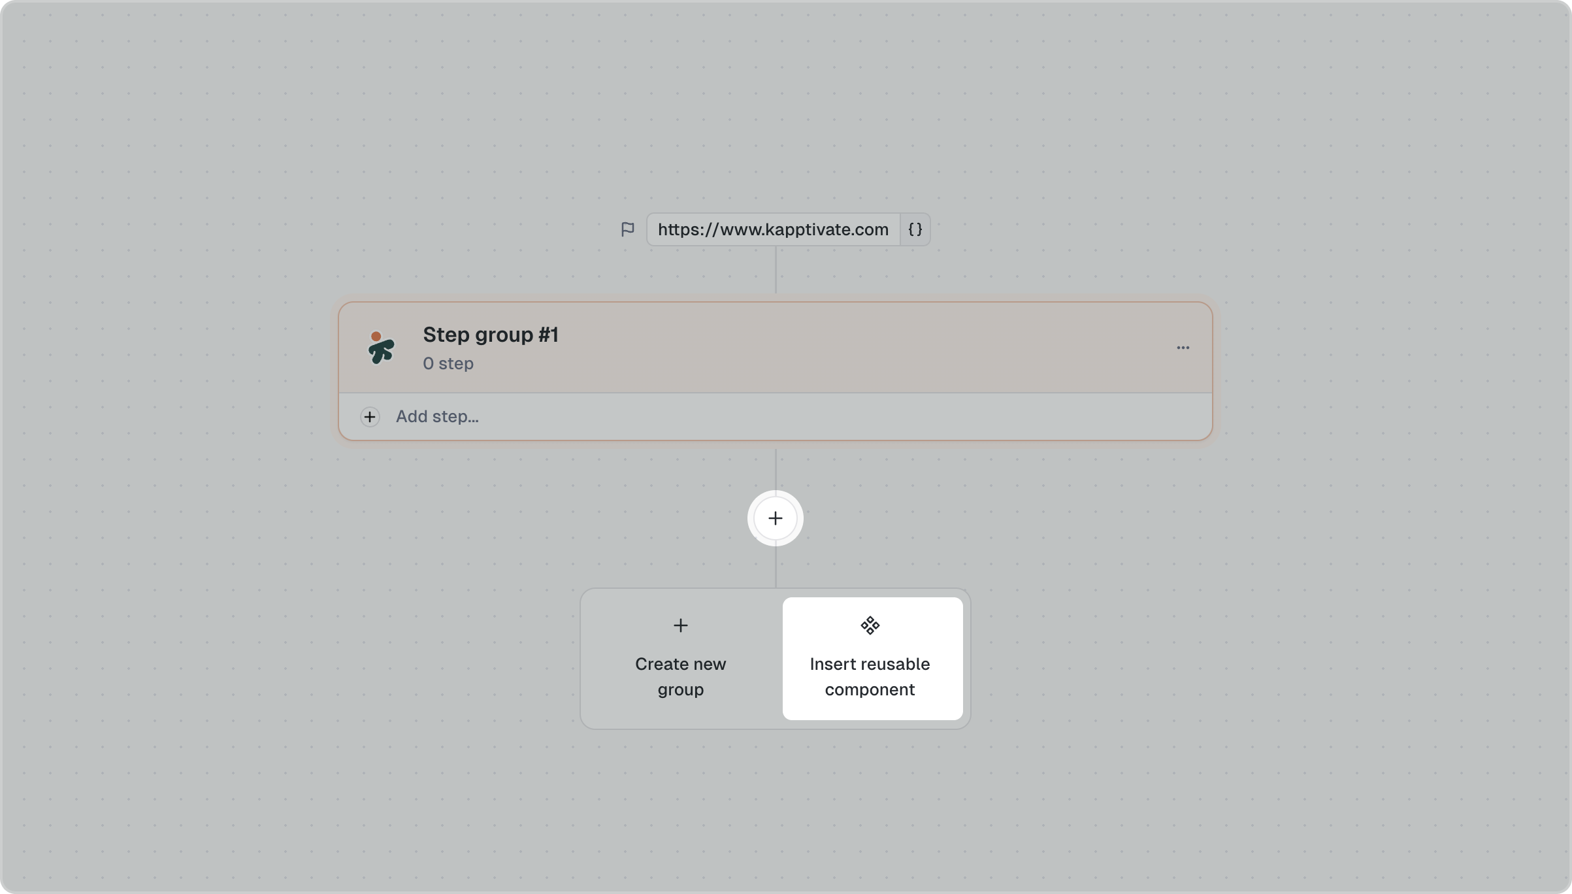This screenshot has width=1572, height=894.
Task: Click the flag icon beside the start URL
Action: (627, 229)
